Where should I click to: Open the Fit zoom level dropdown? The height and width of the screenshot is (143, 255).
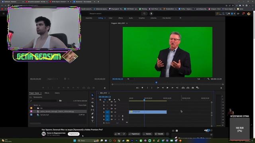131,79
